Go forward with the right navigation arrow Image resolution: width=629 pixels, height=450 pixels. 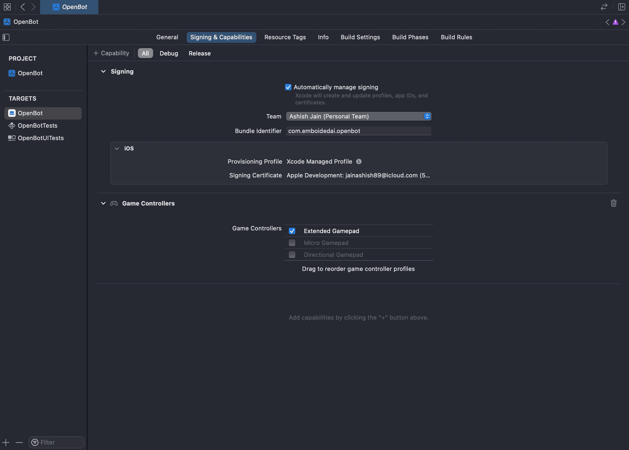point(33,7)
